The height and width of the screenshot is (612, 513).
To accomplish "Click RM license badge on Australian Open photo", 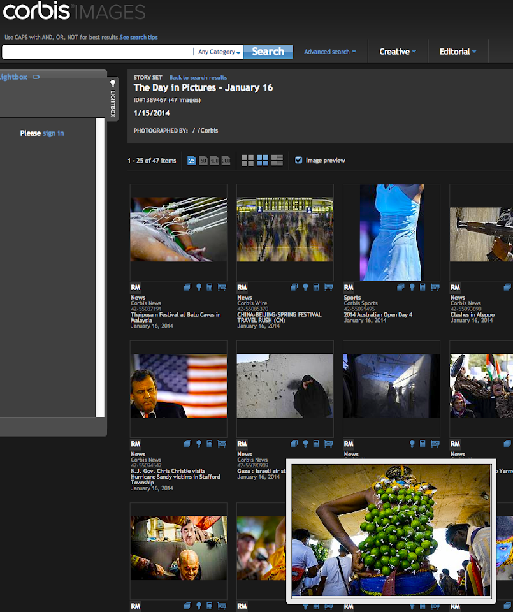I will point(349,288).
